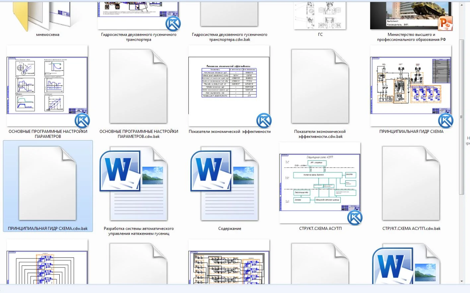Click the ГС file name
Image resolution: width=470 pixels, height=293 pixels.
click(320, 35)
